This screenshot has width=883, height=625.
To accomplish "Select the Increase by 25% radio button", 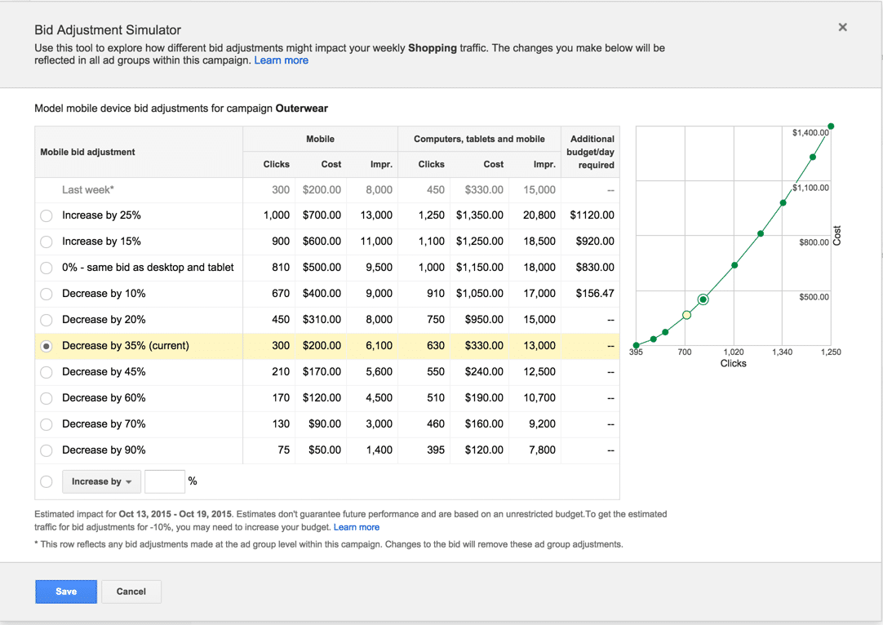I will point(47,215).
